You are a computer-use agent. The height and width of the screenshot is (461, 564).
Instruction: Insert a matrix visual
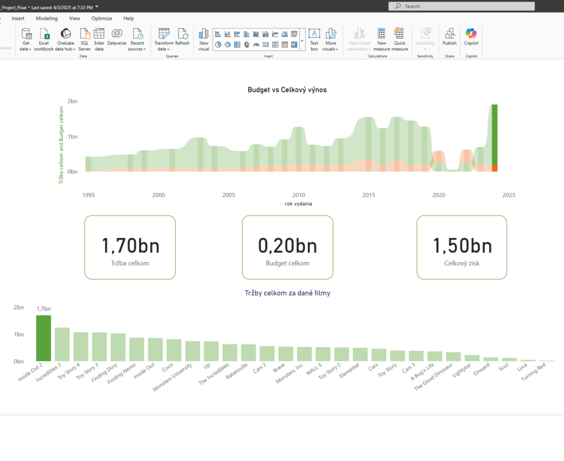pos(294,45)
